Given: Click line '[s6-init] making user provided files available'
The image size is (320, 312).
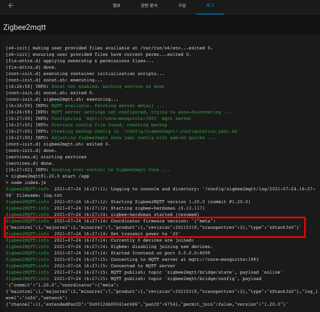Looking at the screenshot, I should (x=109, y=48).
